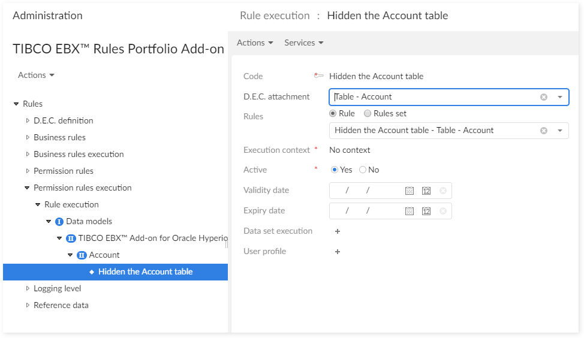Click the Oracle Hyperion level II icon
This screenshot has height=338, width=584.
(71, 239)
